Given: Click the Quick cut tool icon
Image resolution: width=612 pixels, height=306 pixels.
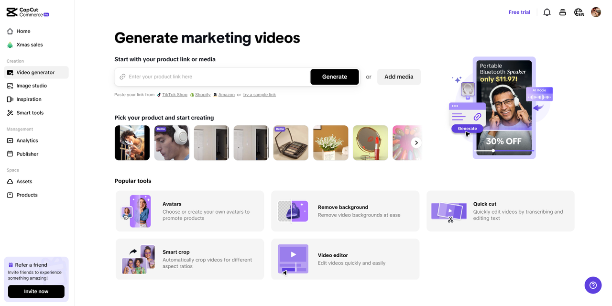Looking at the screenshot, I should point(449,211).
